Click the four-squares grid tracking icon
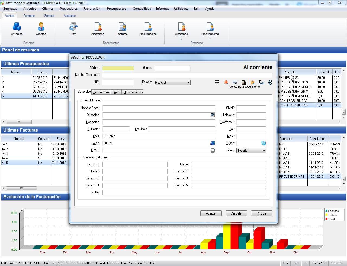Viewport: 347px width, 266px height. pyautogui.click(x=217, y=82)
